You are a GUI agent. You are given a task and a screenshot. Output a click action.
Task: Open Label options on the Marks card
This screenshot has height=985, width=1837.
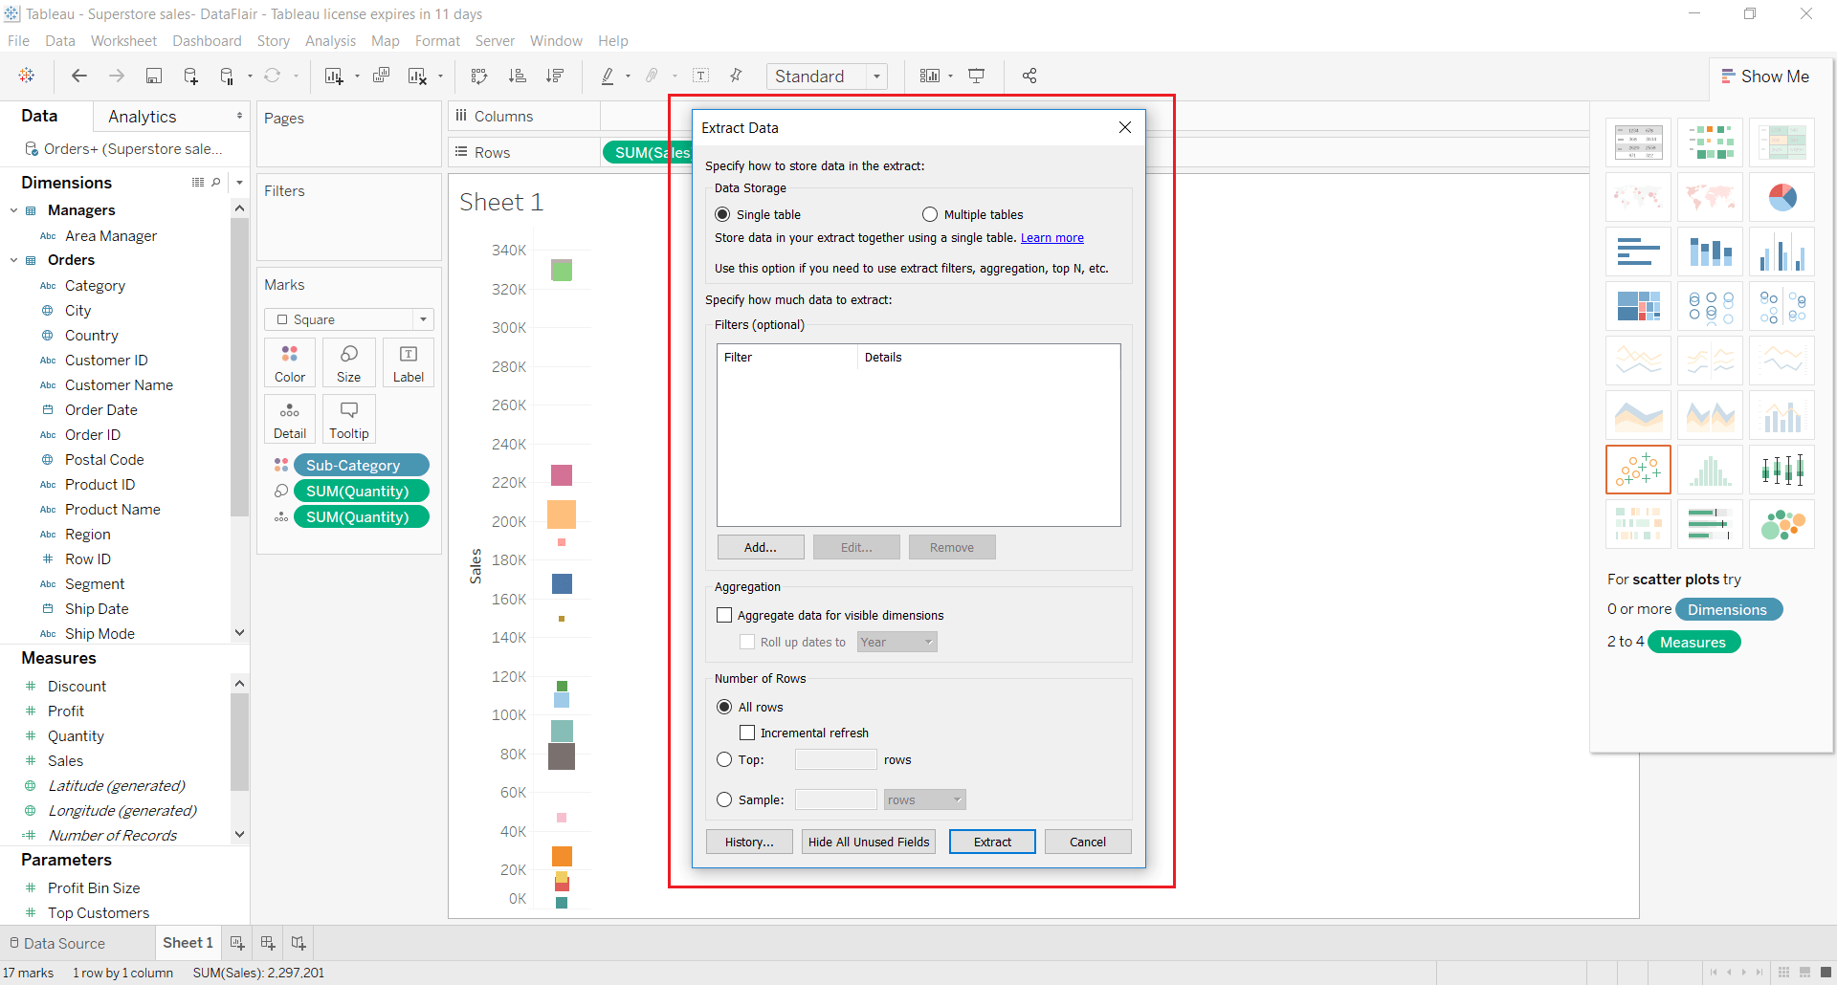[408, 362]
